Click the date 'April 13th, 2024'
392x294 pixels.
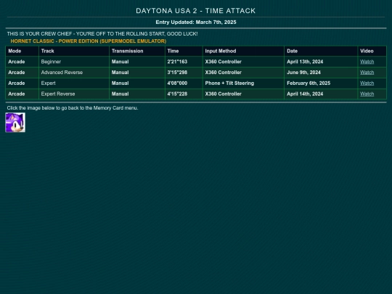tap(305, 62)
